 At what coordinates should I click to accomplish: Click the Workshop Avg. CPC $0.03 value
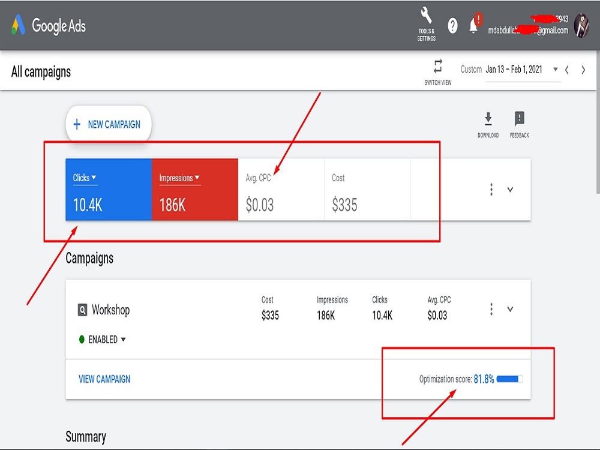(x=437, y=316)
